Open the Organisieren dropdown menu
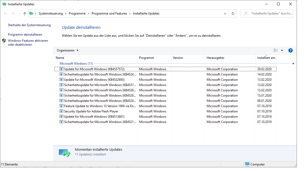The image size is (304, 171). [x=68, y=50]
